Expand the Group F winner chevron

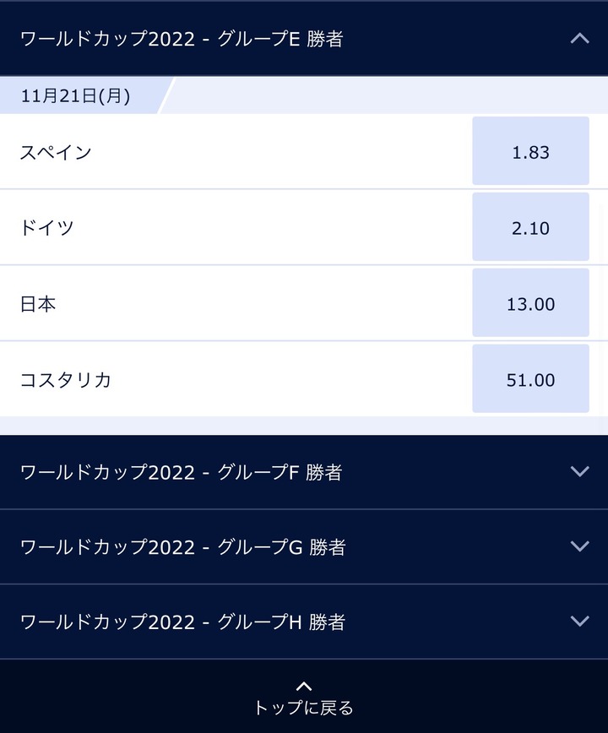[x=579, y=471]
